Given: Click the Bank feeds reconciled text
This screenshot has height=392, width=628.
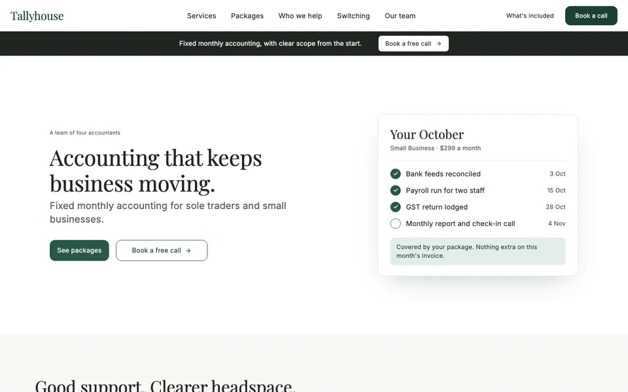Looking at the screenshot, I should 443,174.
